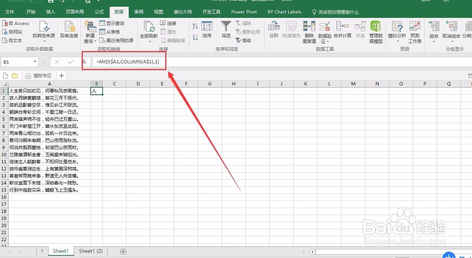Import data from text file (自文本)
472x258 pixels.
point(12,40)
